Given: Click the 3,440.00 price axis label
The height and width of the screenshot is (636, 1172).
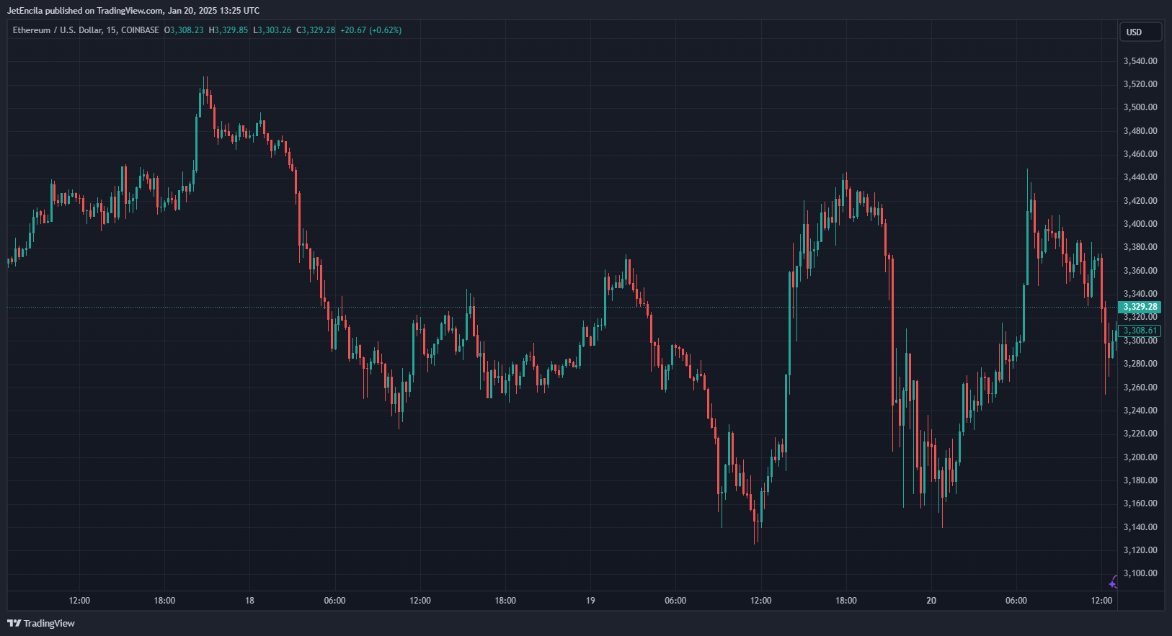Looking at the screenshot, I should (x=1140, y=177).
